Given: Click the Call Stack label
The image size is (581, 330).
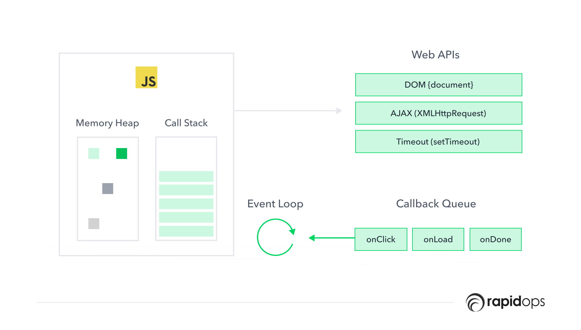Looking at the screenshot, I should (x=186, y=123).
